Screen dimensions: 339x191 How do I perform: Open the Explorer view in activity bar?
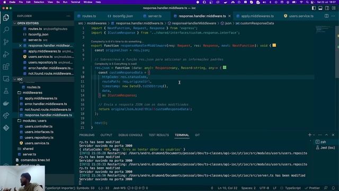pyautogui.click(x=6, y=18)
